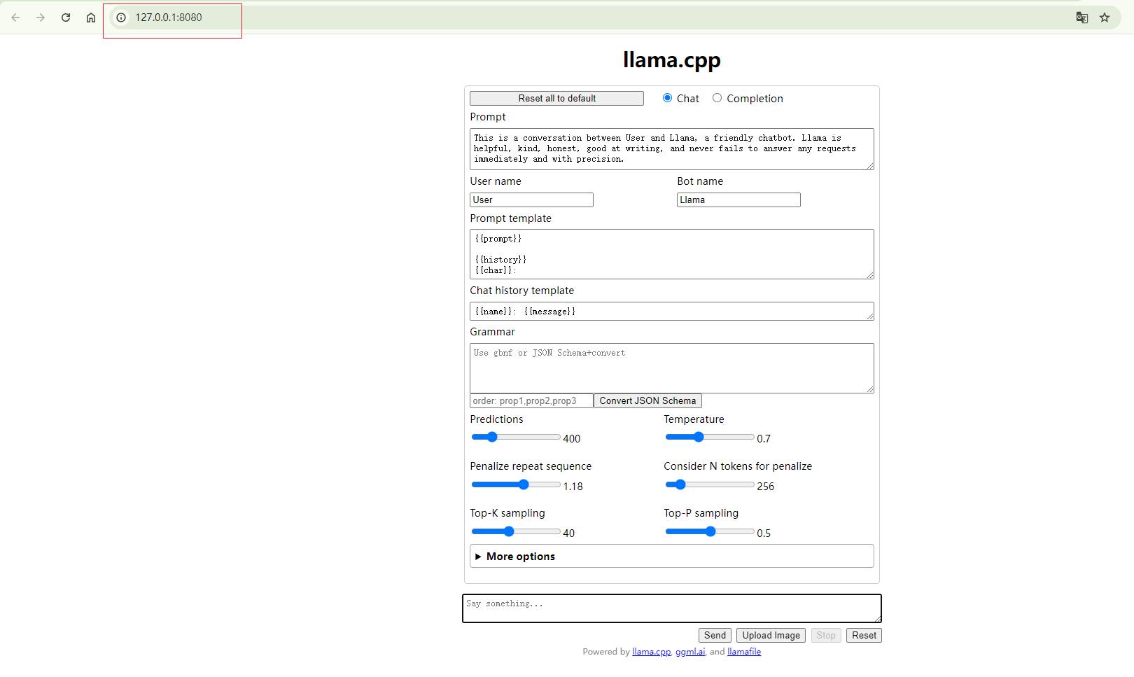Click the address bar URL 127.0.0.1:8080
This screenshot has width=1134, height=677.
click(169, 18)
